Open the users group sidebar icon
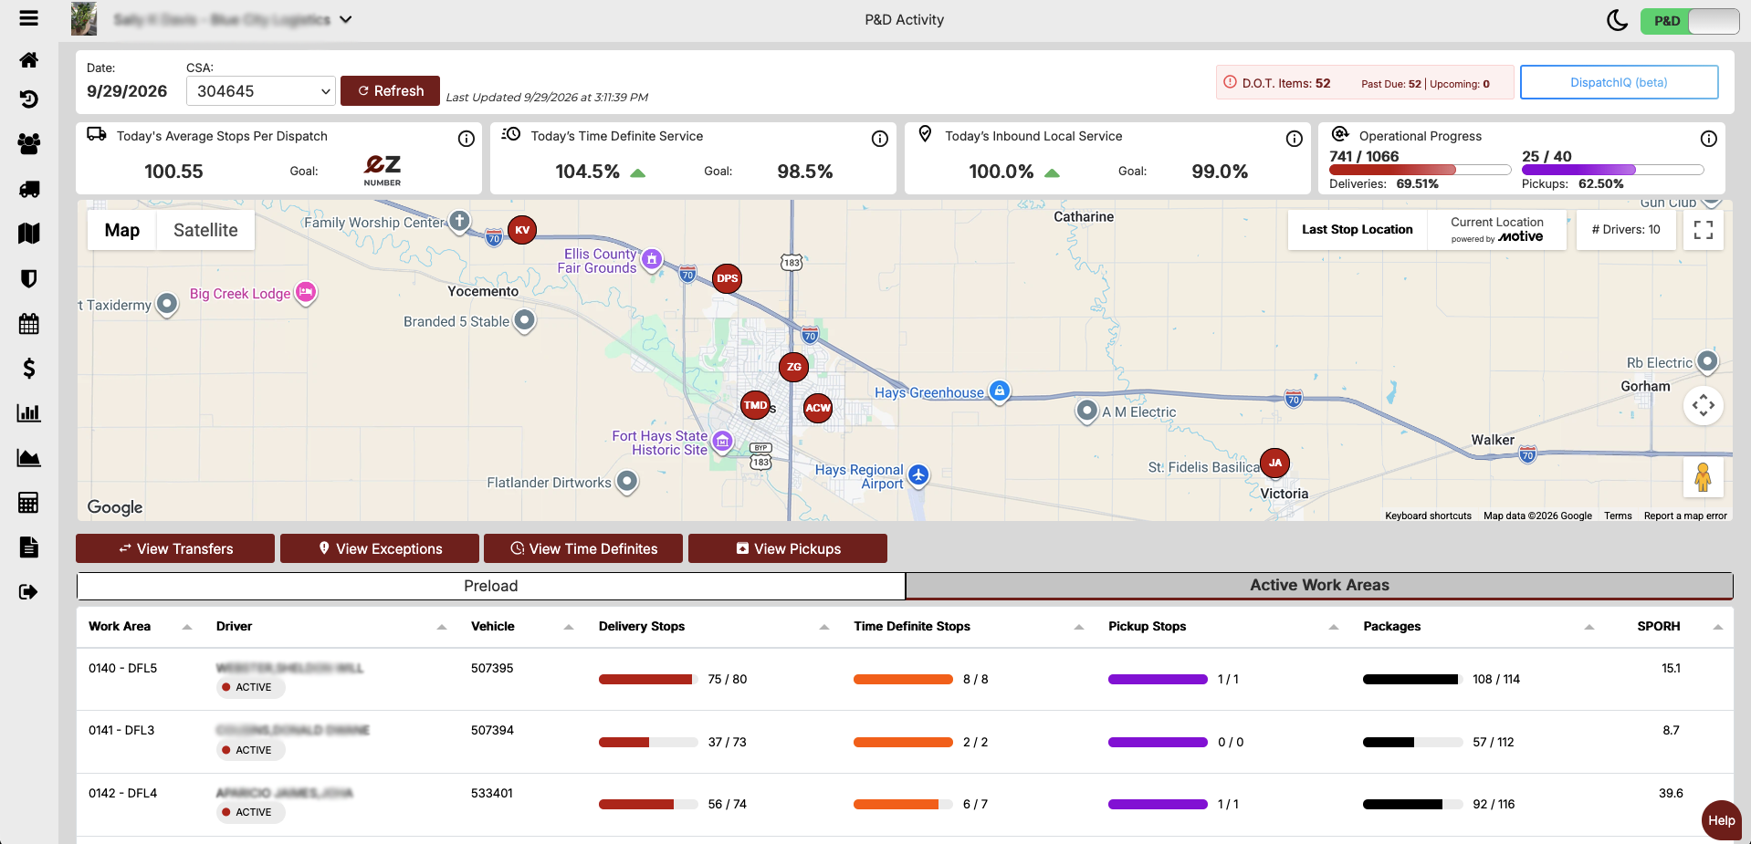Viewport: 1751px width, 844px height. pos(29,144)
